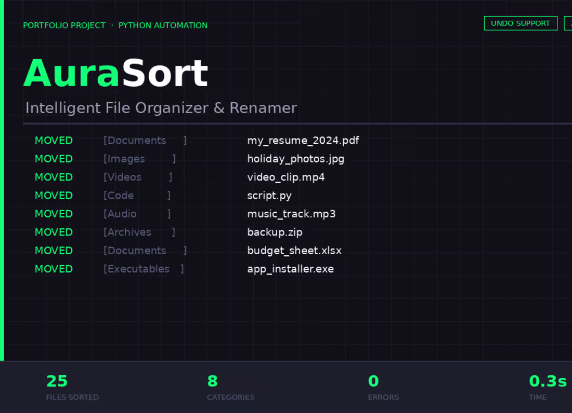Select file name budget_sheet.xlsx
The image size is (572, 413).
point(294,251)
